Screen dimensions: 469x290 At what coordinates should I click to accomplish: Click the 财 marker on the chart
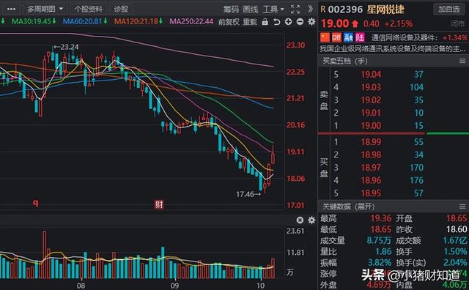click(x=159, y=205)
